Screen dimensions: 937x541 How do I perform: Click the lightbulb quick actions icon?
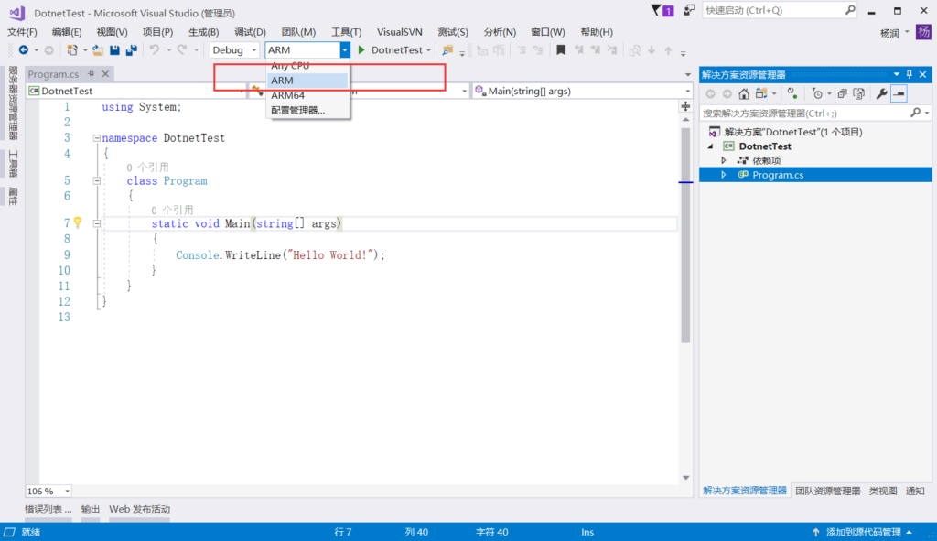pos(78,222)
